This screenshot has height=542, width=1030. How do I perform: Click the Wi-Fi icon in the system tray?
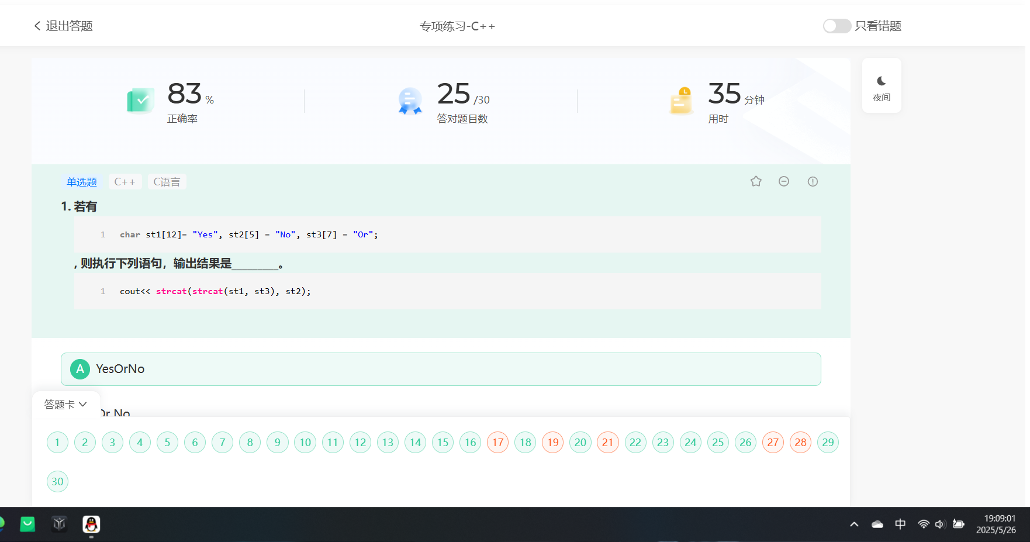(x=922, y=524)
